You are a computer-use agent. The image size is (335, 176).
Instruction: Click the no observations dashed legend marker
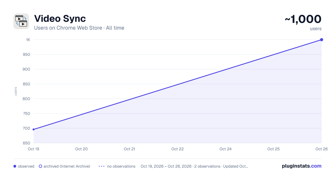(102, 166)
